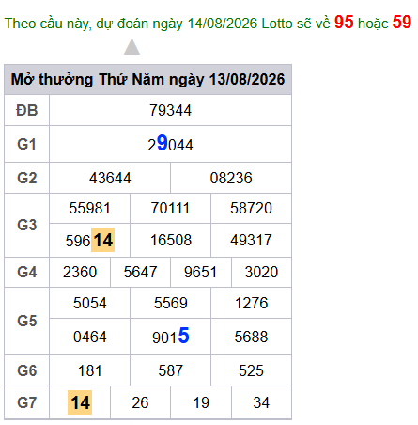Select the G1 row label
Screen dimensions: 418x425
[27, 144]
